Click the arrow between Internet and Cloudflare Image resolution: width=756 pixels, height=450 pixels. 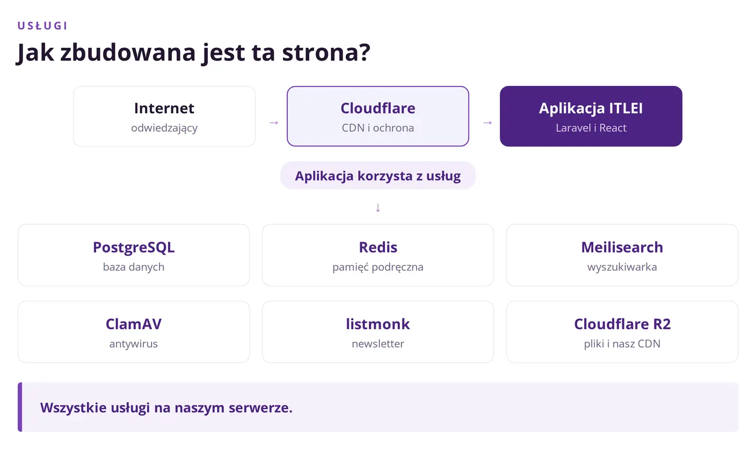point(274,122)
